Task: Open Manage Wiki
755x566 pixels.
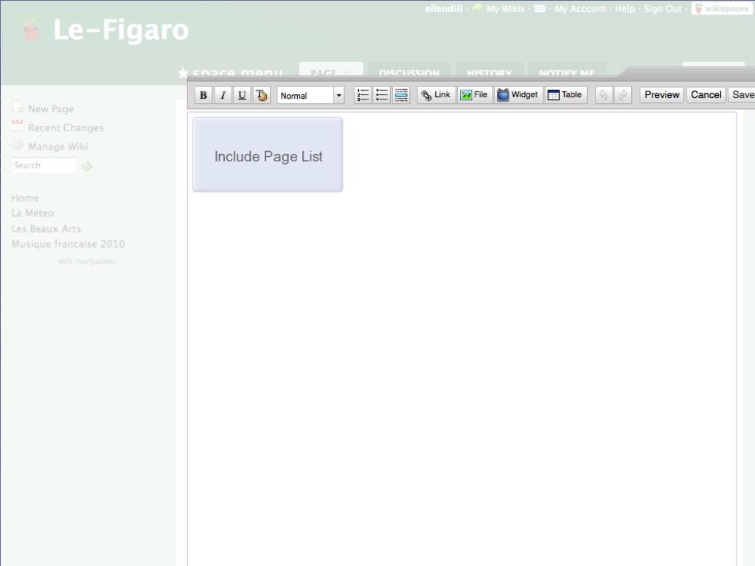Action: pos(58,147)
